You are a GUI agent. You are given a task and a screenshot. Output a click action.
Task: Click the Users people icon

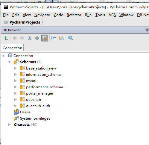pyautogui.click(x=16, y=112)
